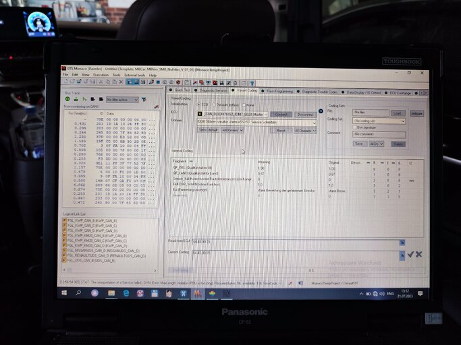Click the Current Coding input field
The image size is (461, 345).
coord(296,255)
